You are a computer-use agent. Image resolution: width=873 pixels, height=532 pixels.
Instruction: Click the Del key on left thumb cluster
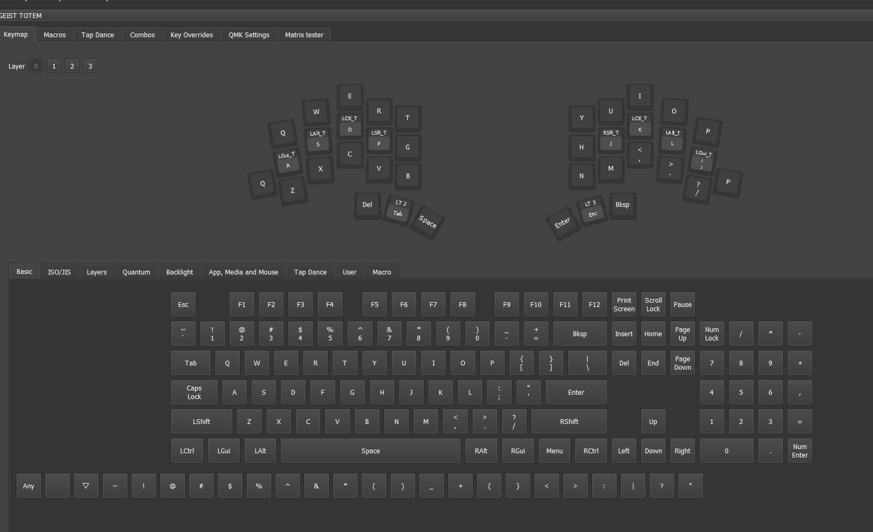[x=367, y=204]
